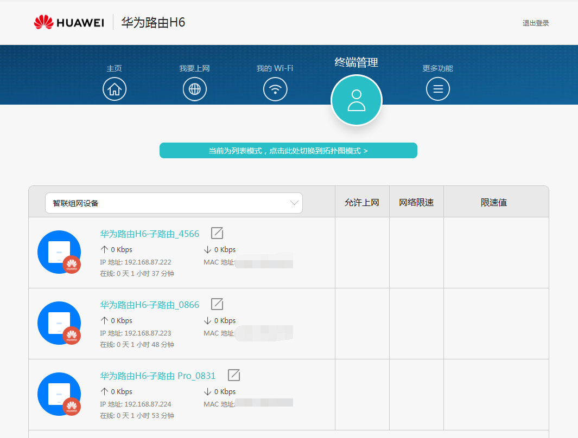Switch to the 我的 Wi-Fi tab label
This screenshot has height=438, width=578.
pos(275,68)
